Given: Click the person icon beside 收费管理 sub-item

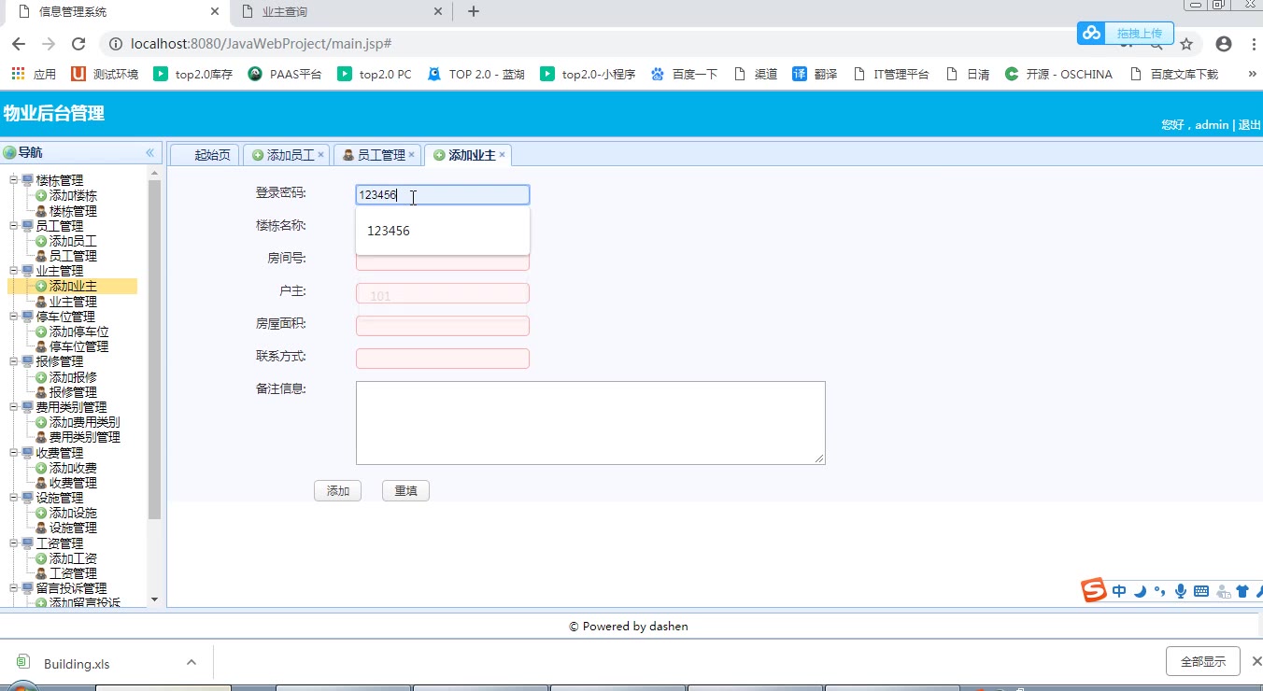Looking at the screenshot, I should pos(41,483).
